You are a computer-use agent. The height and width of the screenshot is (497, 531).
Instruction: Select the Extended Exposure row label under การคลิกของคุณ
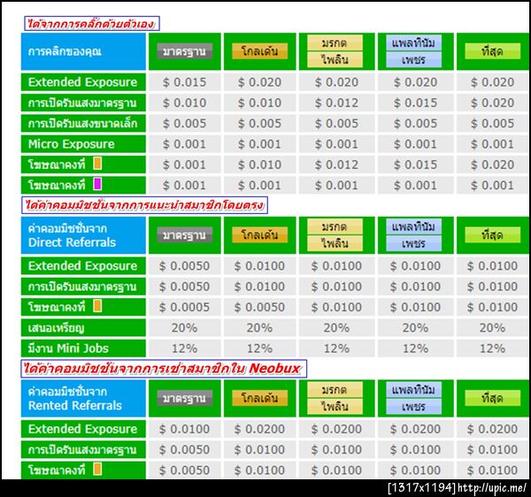[83, 82]
